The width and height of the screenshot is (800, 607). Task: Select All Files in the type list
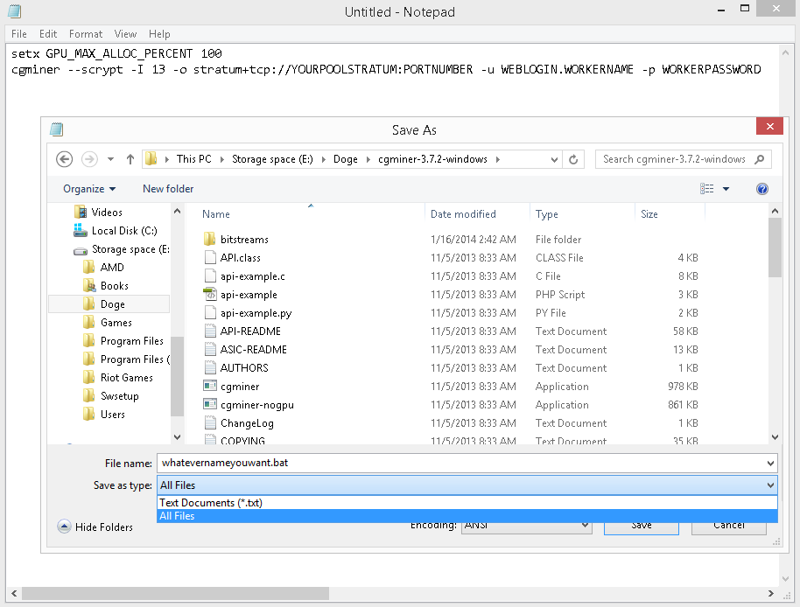[x=177, y=516]
